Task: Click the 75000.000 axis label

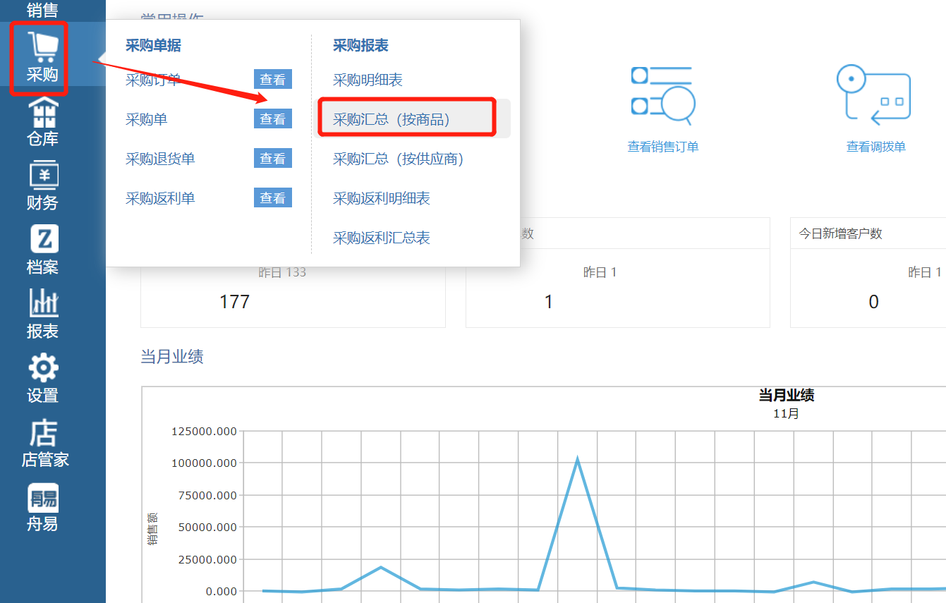Action: click(207, 495)
